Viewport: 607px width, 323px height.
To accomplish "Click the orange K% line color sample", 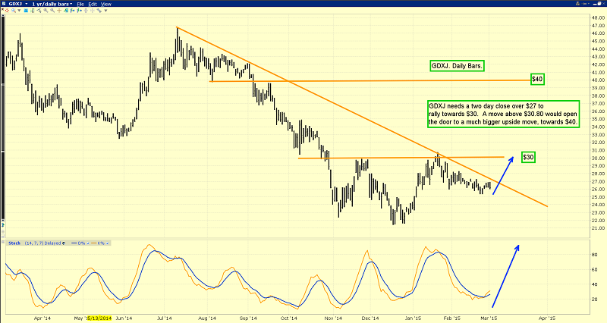I will (93, 243).
